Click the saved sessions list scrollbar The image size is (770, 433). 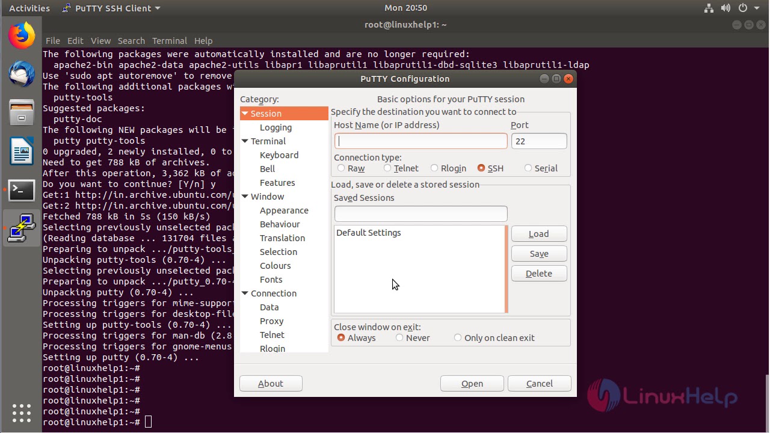tap(507, 269)
